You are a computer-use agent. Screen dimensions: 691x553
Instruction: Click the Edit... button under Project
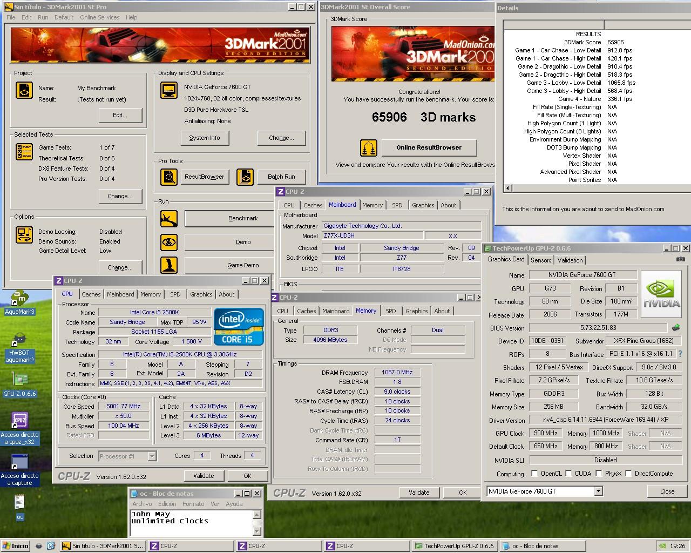coord(120,115)
